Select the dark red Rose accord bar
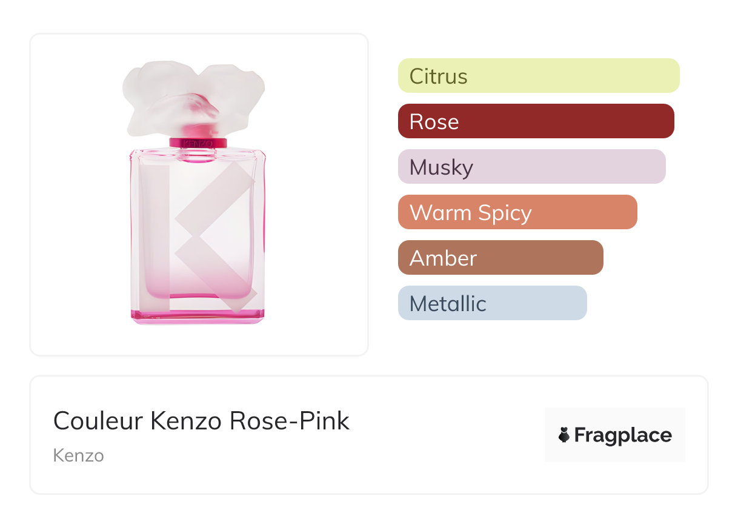This screenshot has height=524, width=738. pos(536,121)
